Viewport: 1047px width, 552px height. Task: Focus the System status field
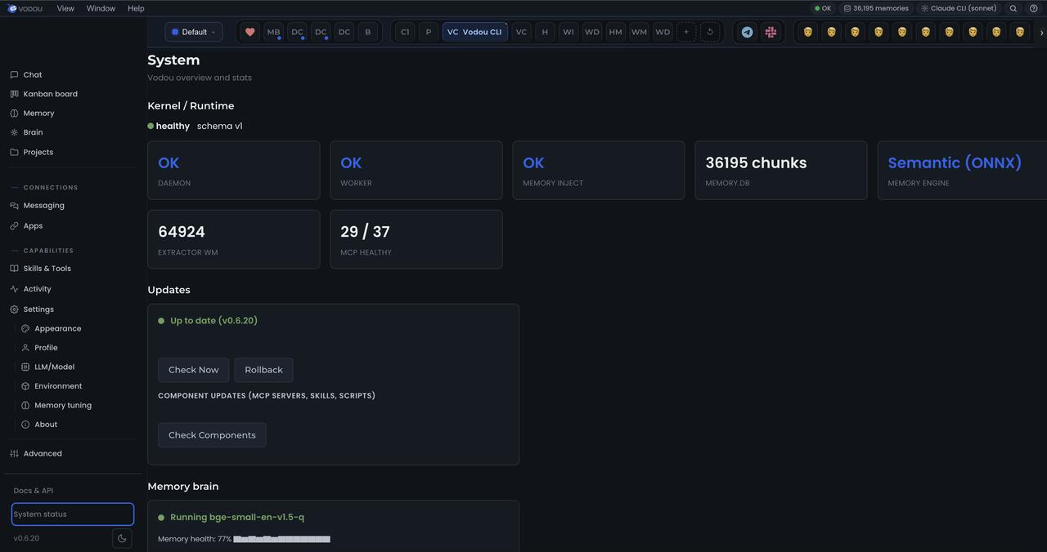tap(73, 514)
